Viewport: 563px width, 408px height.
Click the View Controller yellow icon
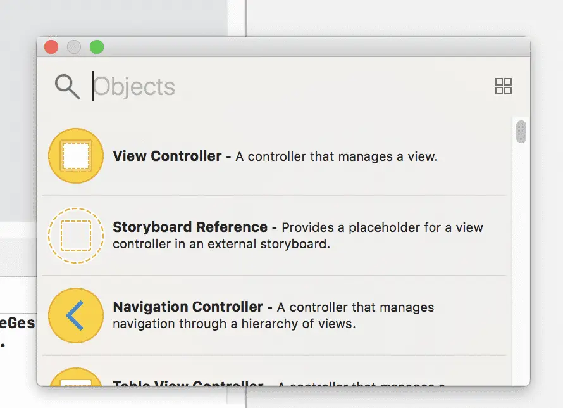(76, 156)
